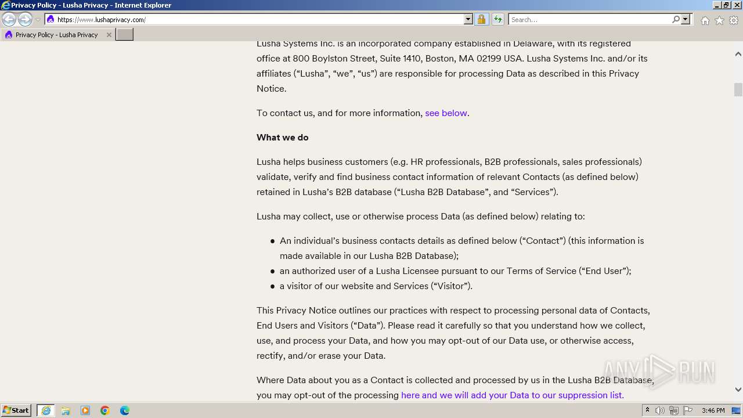This screenshot has height=418, width=743.
Task: Open the media player taskbar icon
Action: (x=85, y=410)
